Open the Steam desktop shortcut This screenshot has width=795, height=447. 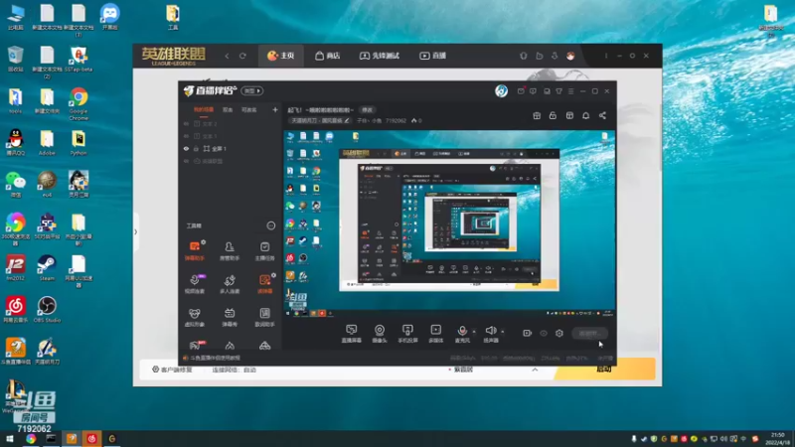(47, 268)
